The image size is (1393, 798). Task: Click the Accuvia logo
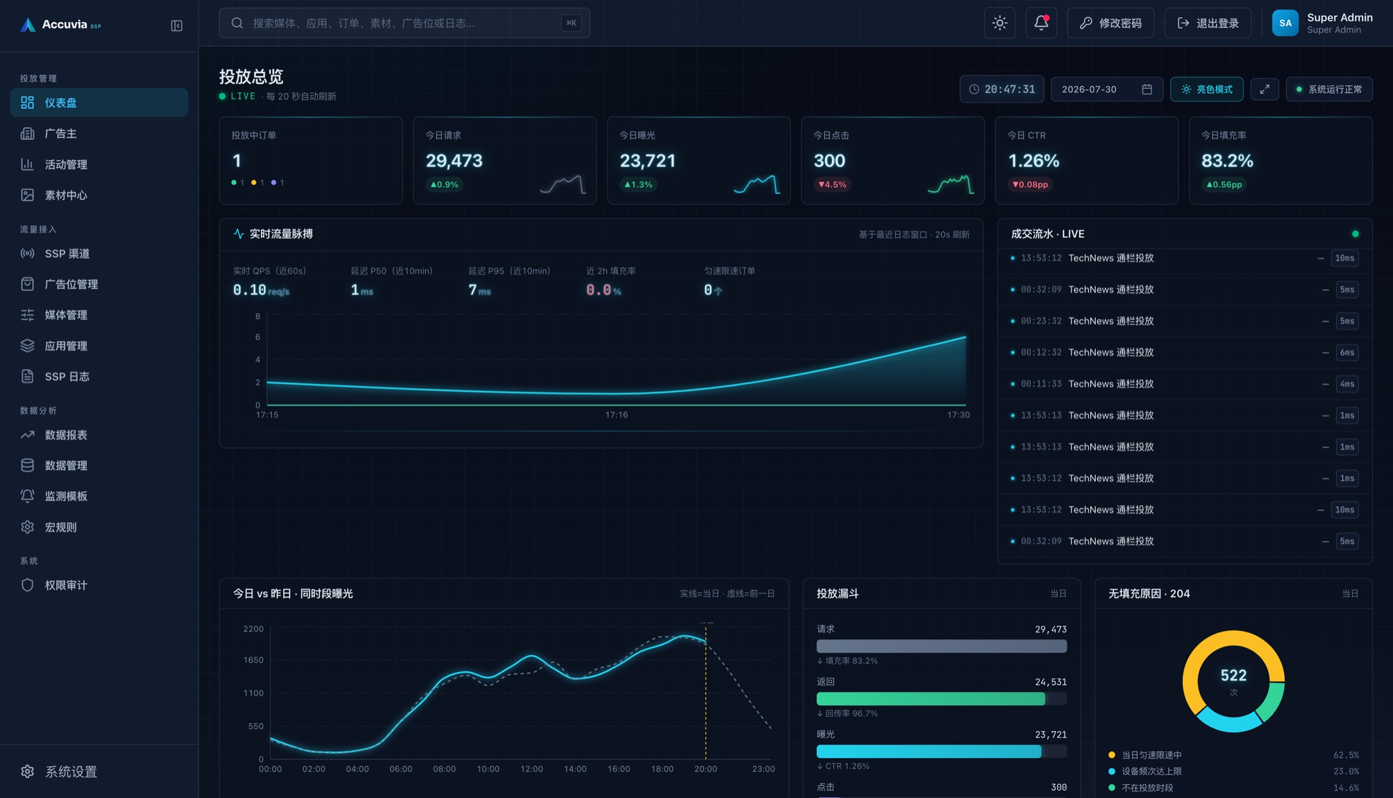60,25
